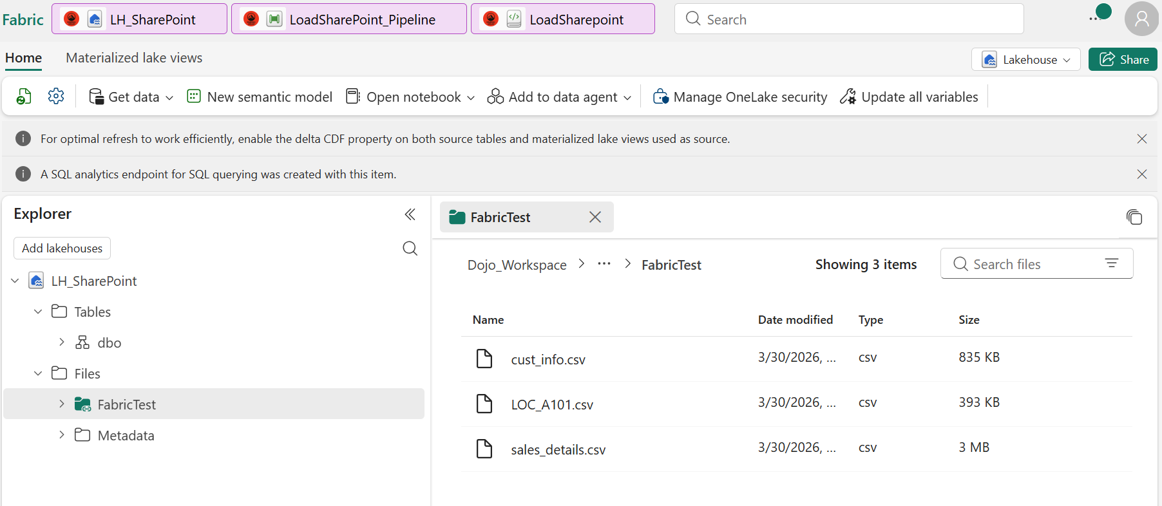Click New semantic model
The width and height of the screenshot is (1162, 506).
pyautogui.click(x=260, y=97)
